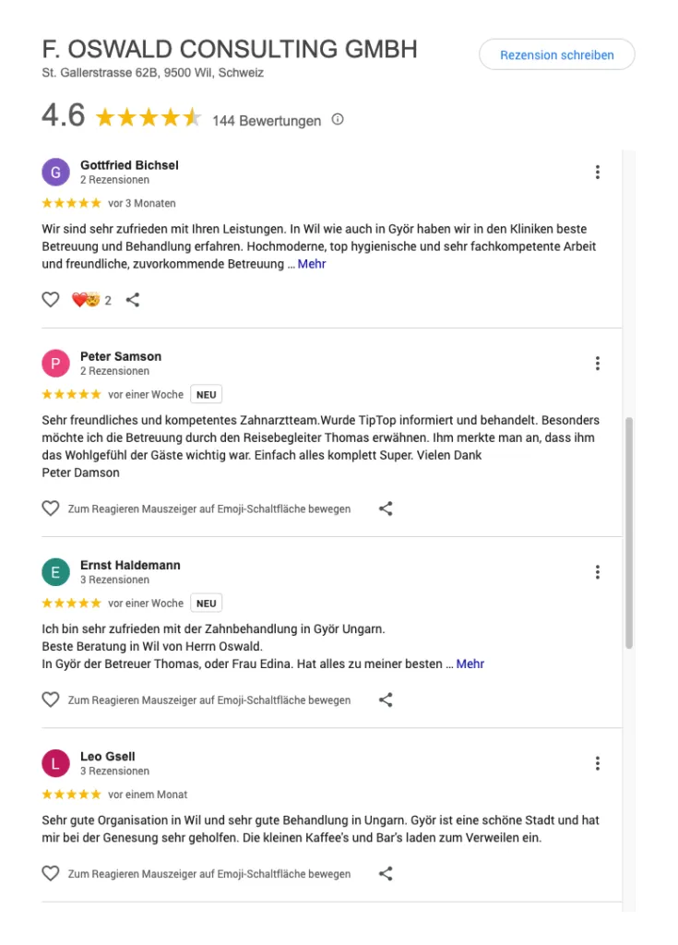Click the Rezension schreiben button

click(x=557, y=54)
